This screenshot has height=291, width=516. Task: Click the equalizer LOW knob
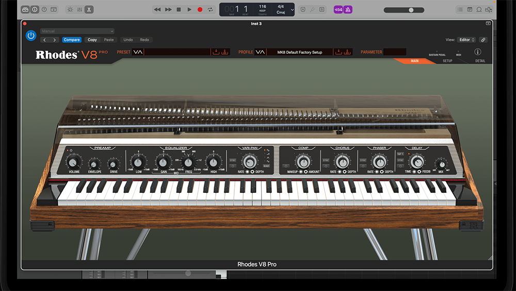[138, 162]
